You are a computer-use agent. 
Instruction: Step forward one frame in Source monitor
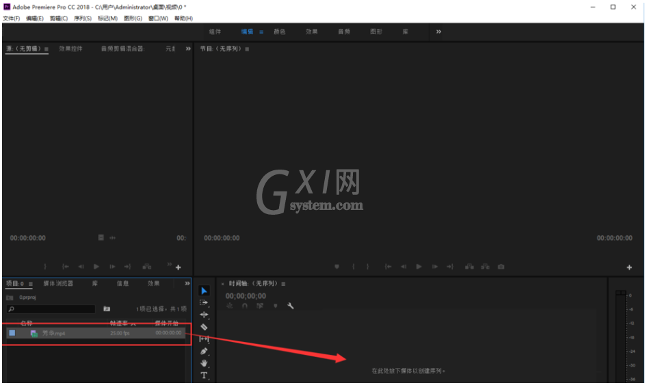112,267
